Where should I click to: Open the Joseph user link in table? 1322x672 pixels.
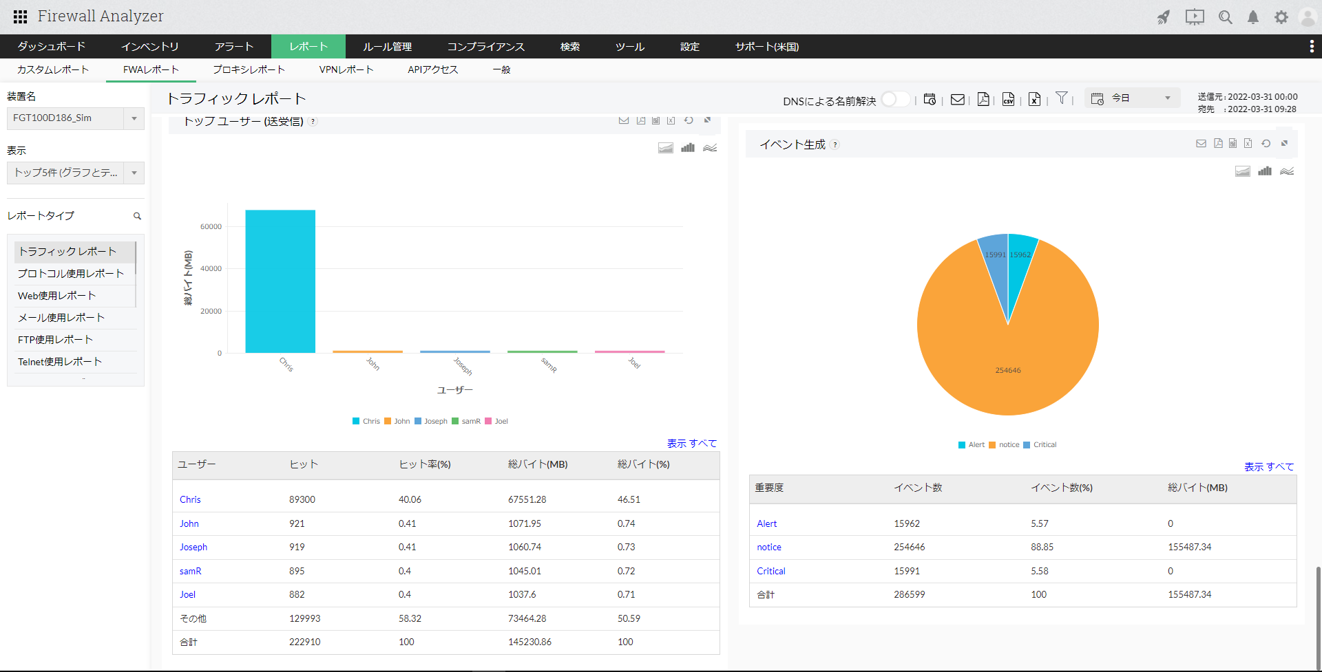193,548
